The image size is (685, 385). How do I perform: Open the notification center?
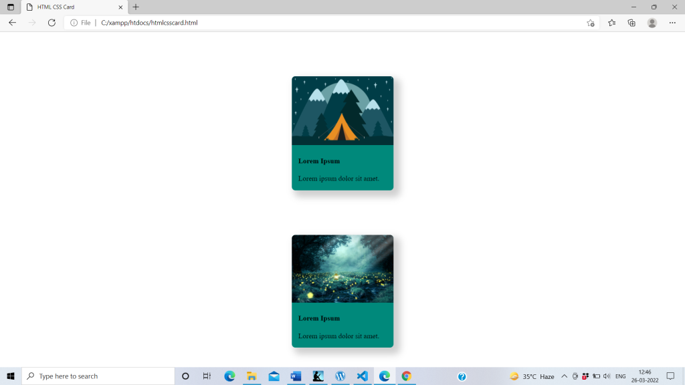coord(670,376)
